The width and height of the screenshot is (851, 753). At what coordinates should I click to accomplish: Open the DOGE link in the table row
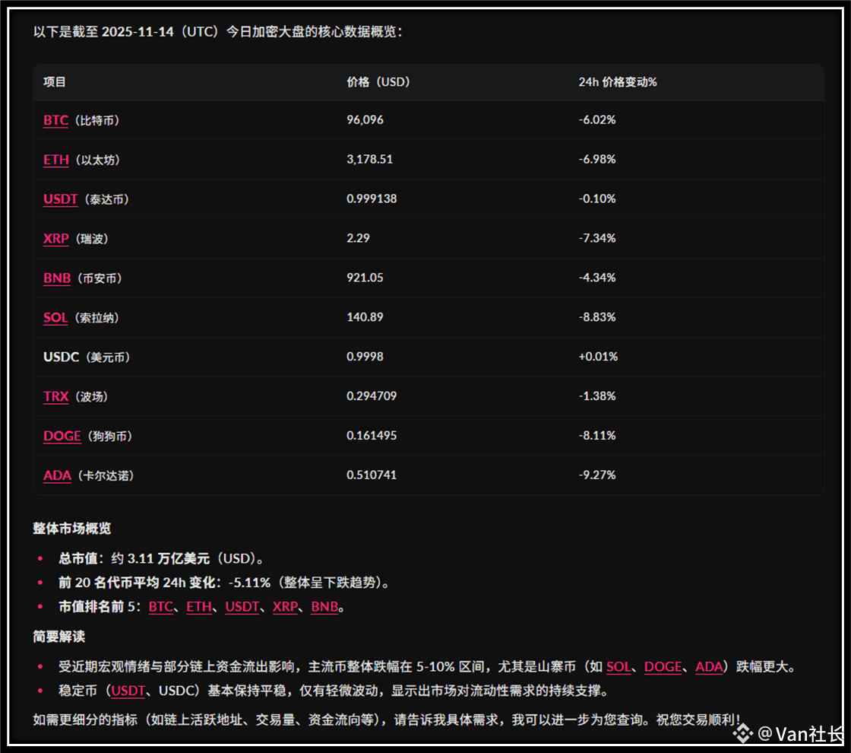pos(62,436)
